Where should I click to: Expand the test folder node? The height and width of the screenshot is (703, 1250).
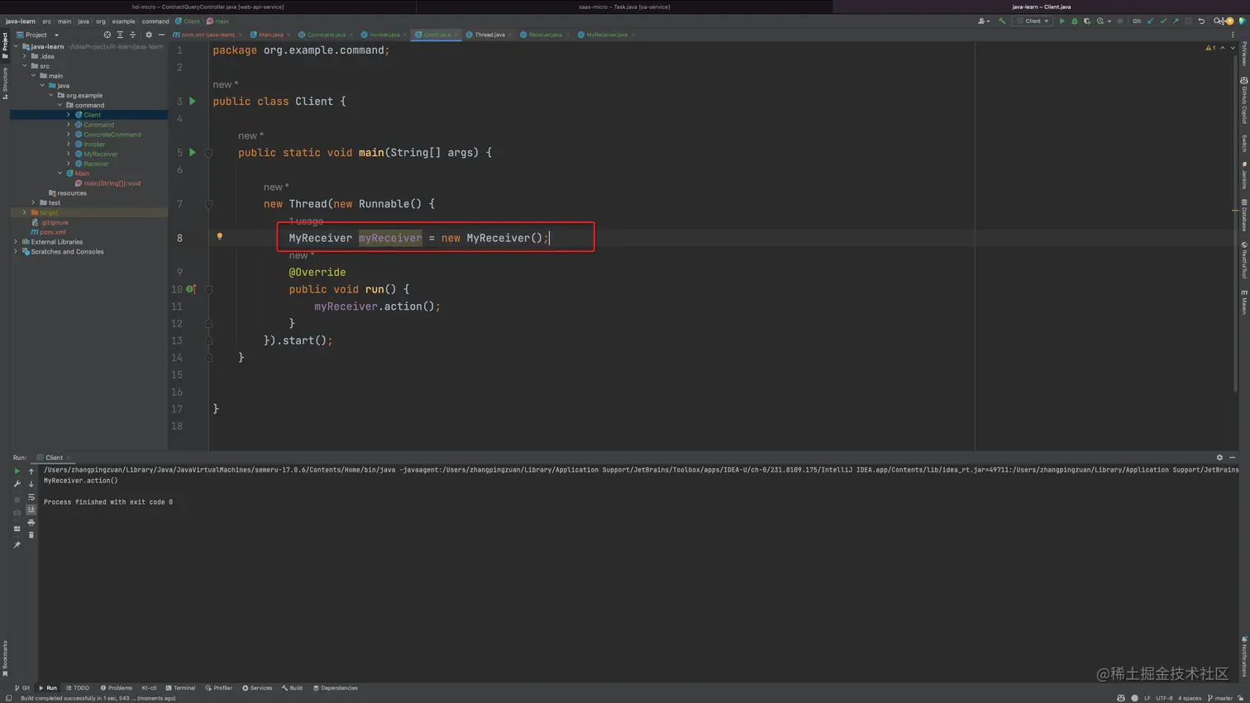pos(33,202)
